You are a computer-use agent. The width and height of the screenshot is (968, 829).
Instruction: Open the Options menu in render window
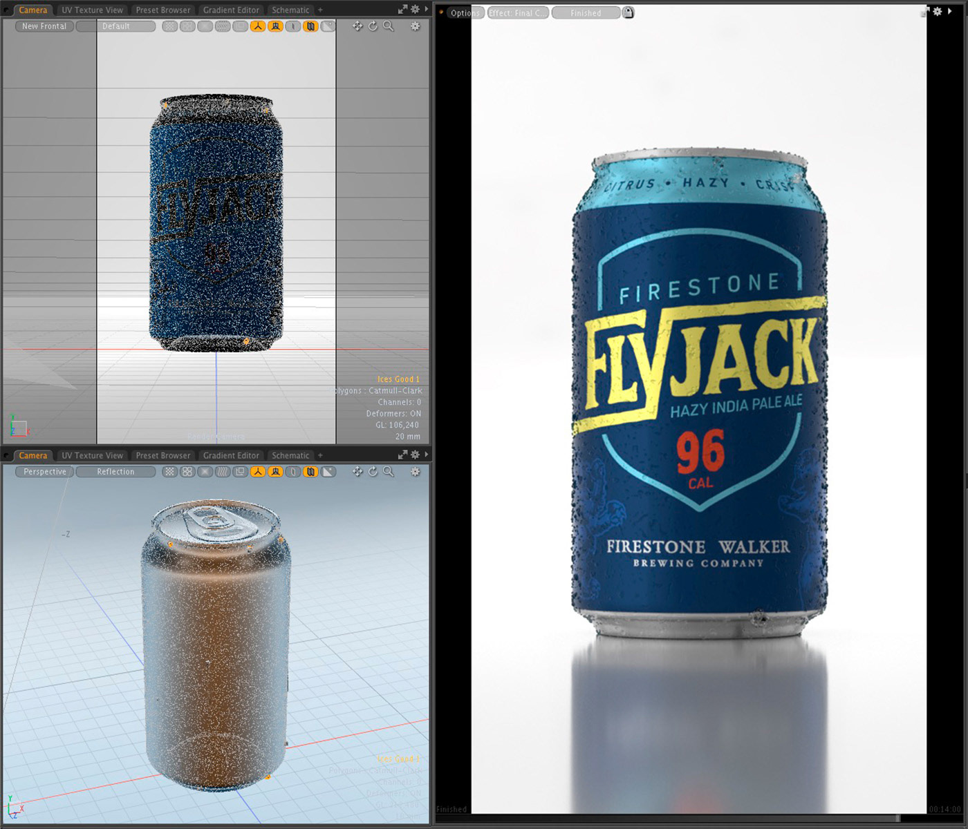[x=465, y=12]
